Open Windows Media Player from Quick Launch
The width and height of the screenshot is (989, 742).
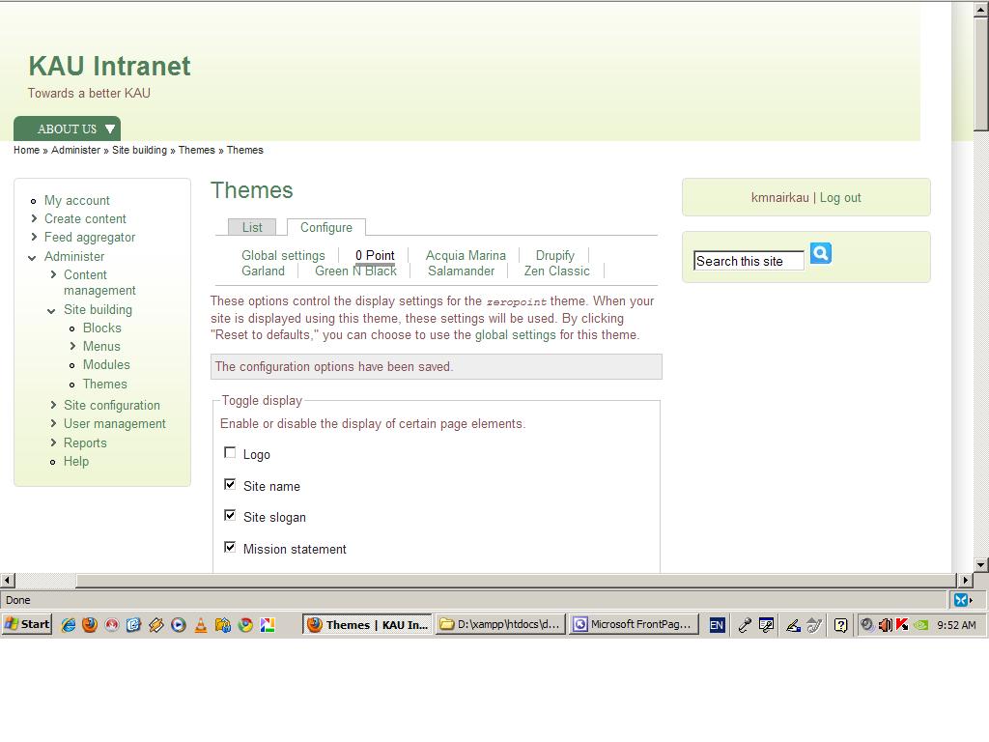178,625
